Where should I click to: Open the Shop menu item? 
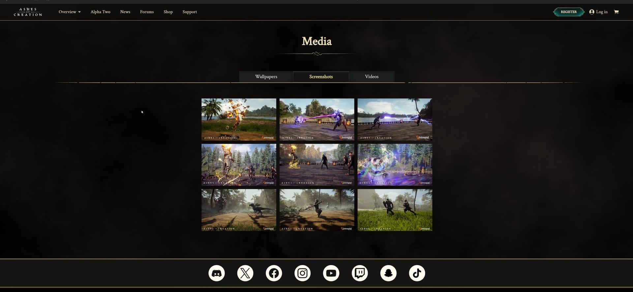[168, 12]
